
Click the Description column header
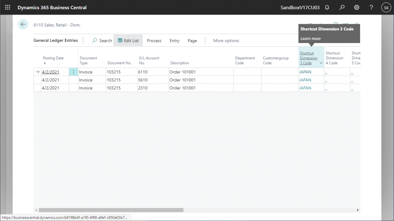click(x=180, y=63)
